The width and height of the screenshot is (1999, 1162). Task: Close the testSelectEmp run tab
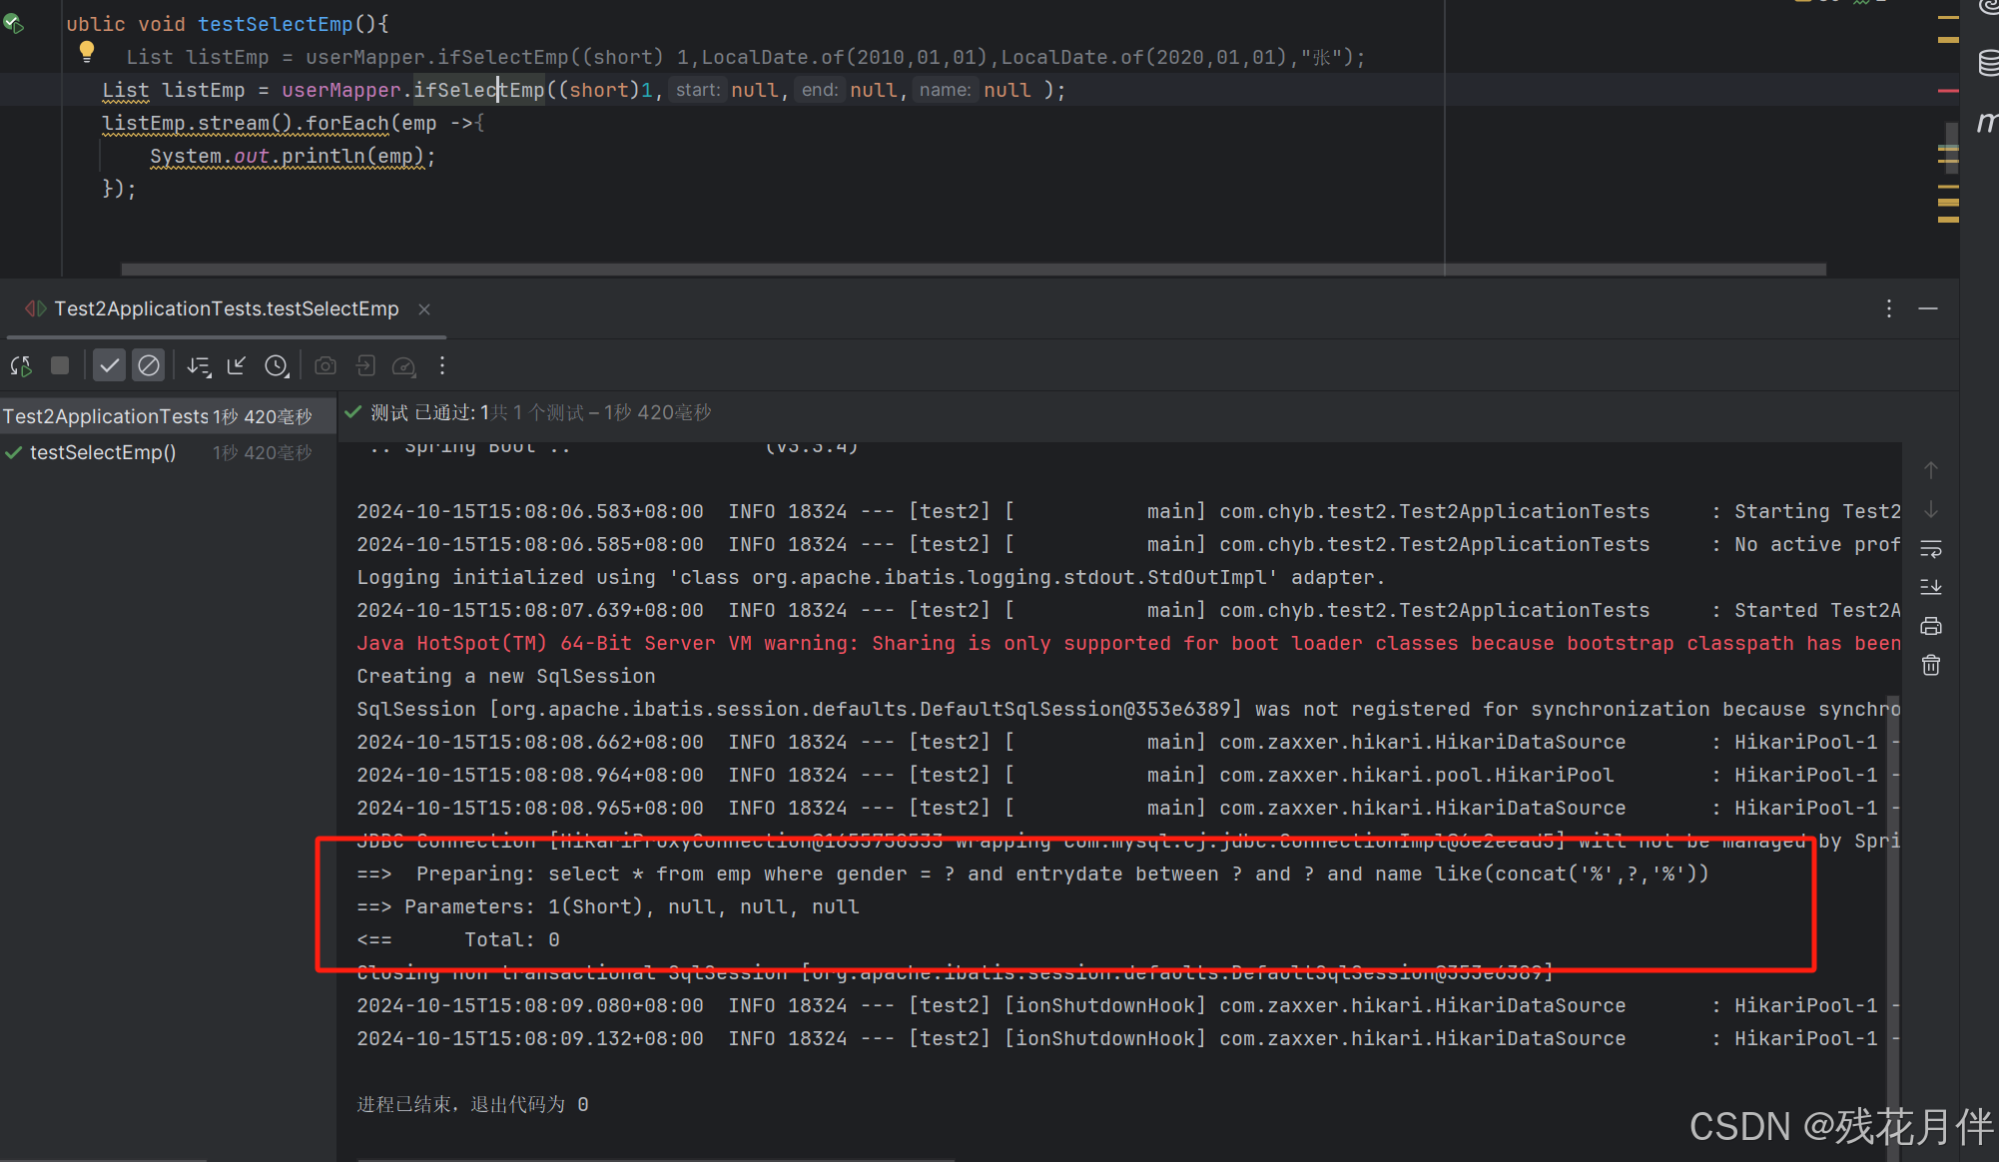[x=424, y=309]
